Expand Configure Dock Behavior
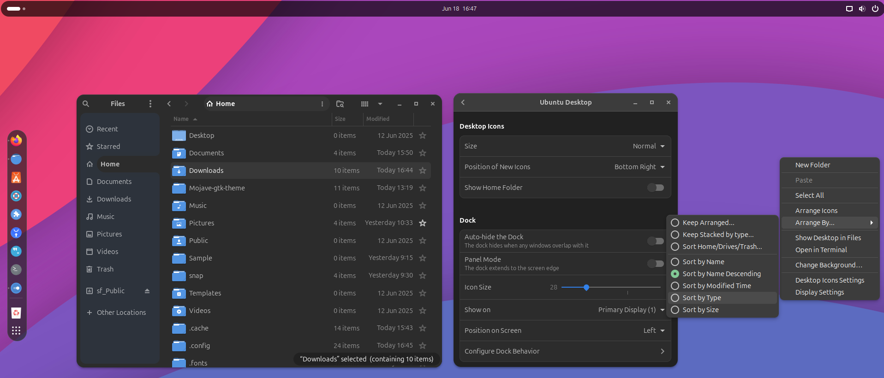The height and width of the screenshot is (378, 884). coord(565,351)
